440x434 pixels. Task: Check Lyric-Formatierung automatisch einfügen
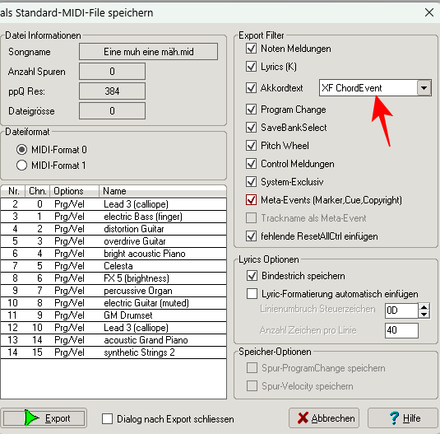point(252,294)
